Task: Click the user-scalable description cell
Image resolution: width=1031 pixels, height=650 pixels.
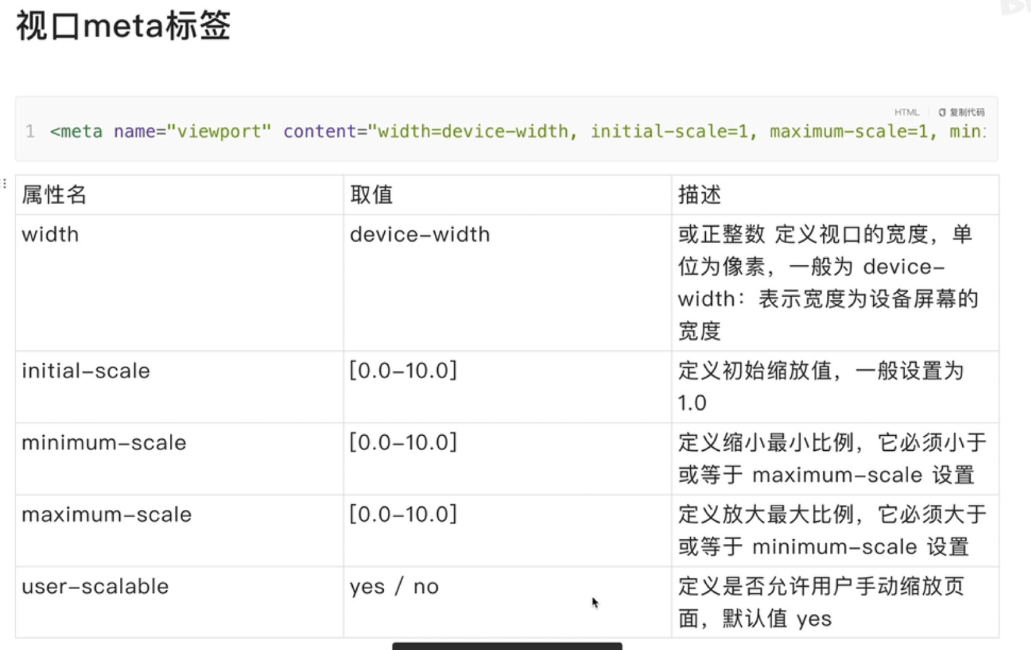Action: point(835,602)
